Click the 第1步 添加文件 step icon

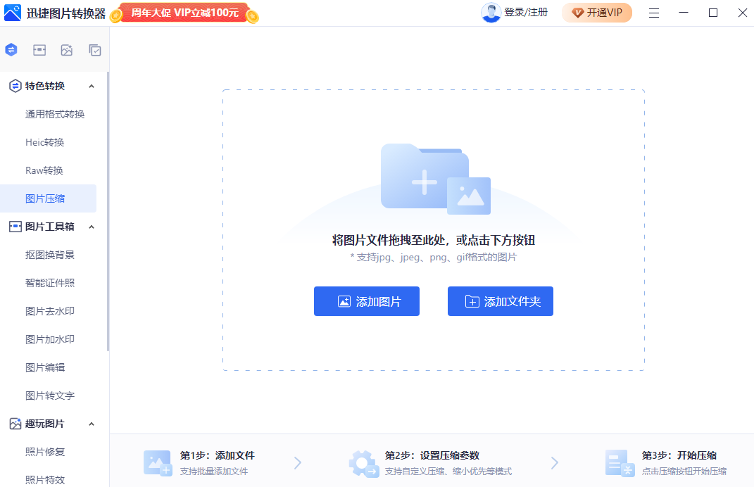click(156, 462)
